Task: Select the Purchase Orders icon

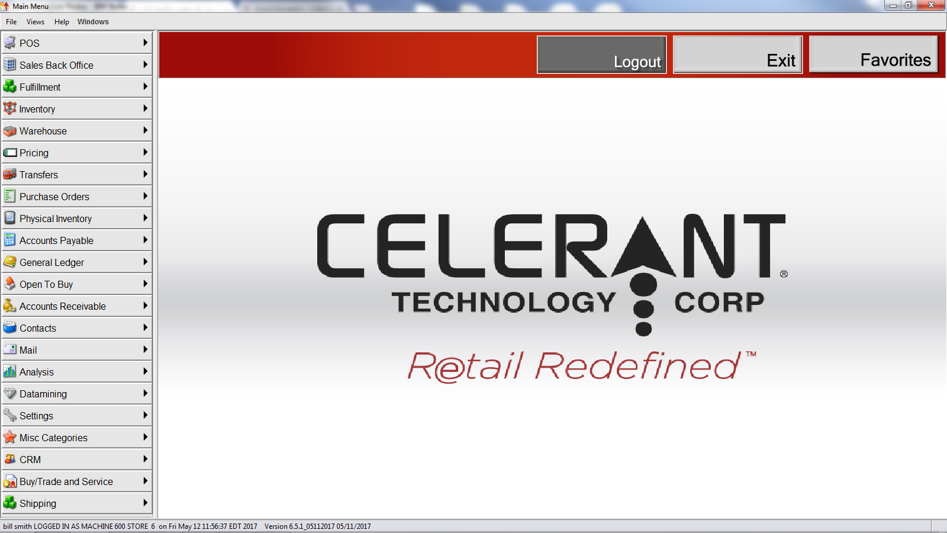Action: pos(9,196)
